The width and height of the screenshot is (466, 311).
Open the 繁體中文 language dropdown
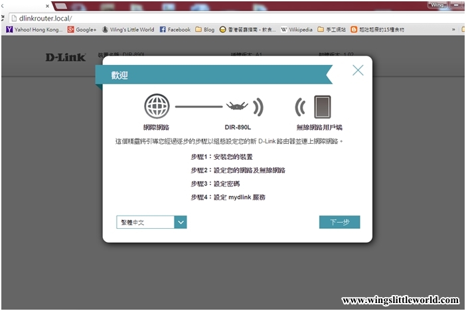pos(151,222)
